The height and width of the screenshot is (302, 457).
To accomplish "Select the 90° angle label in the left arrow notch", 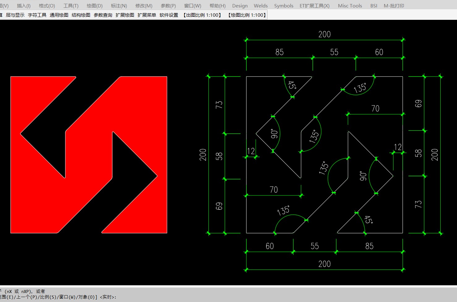I will 274,134.
